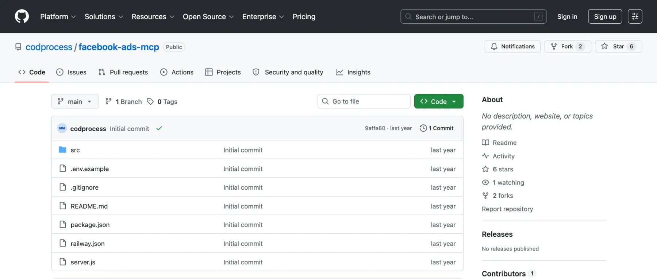Select the Code tab

[32, 72]
